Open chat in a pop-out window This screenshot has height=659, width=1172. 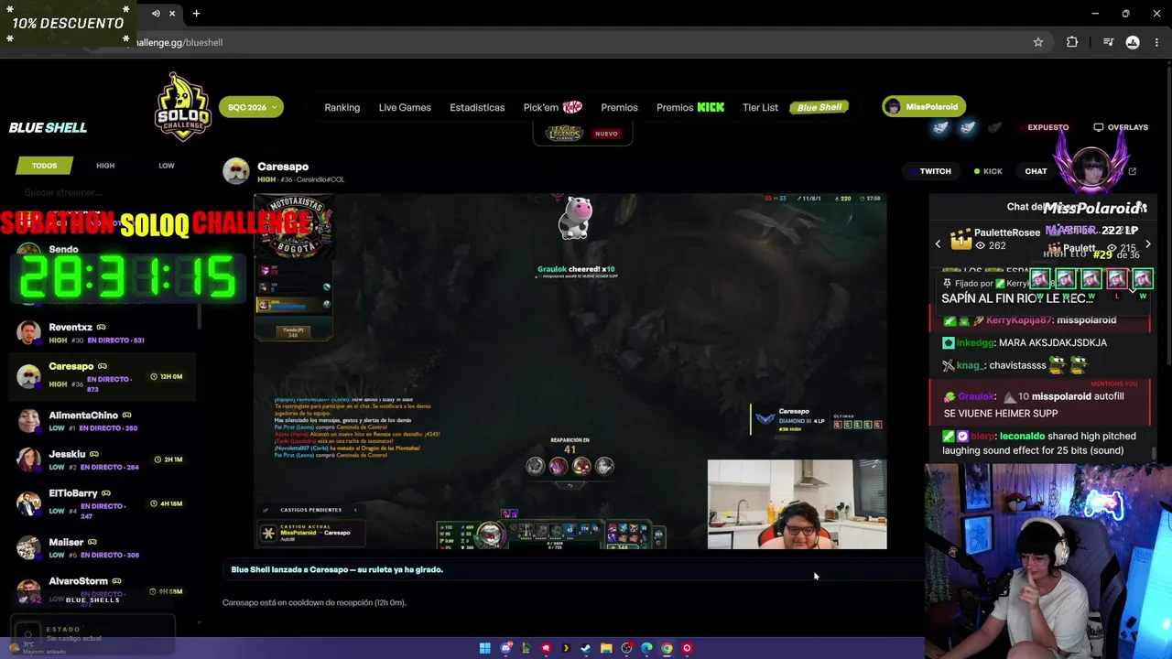1133,171
